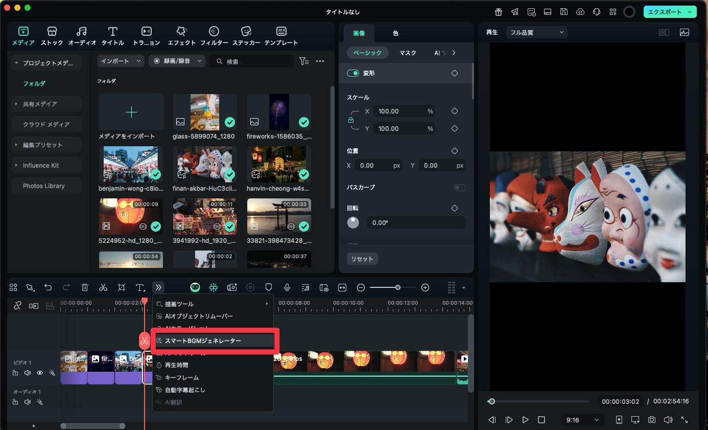The width and height of the screenshot is (708, 430).
Task: Expand the Influence Kit section
Action: click(x=16, y=165)
